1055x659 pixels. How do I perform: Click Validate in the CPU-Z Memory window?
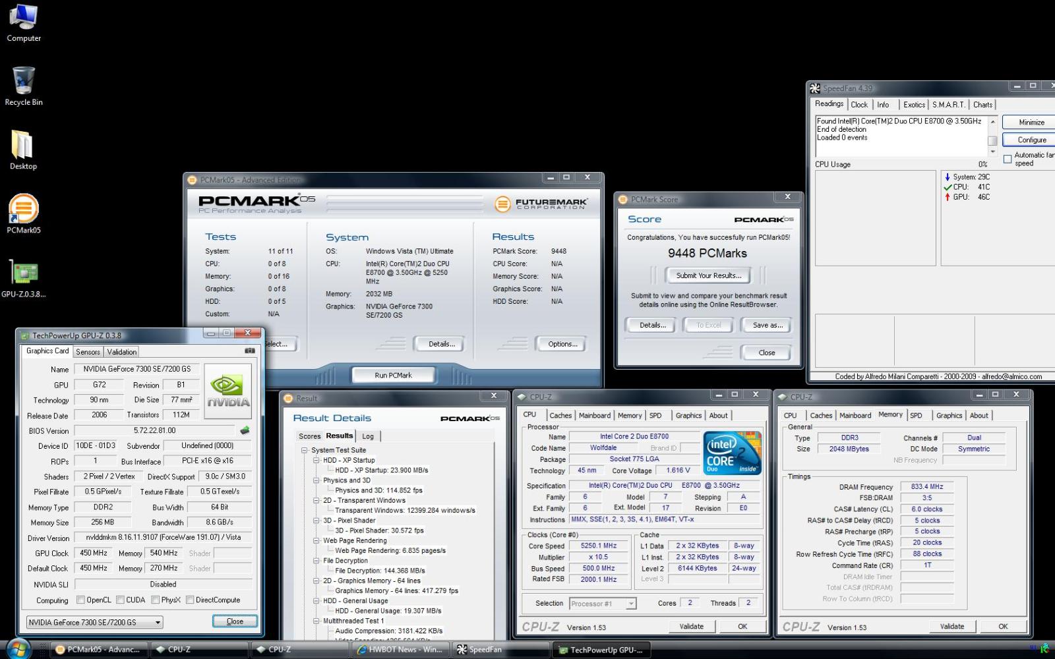pos(951,627)
